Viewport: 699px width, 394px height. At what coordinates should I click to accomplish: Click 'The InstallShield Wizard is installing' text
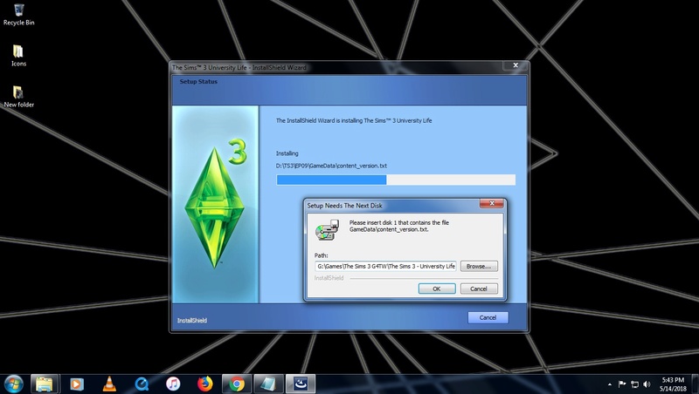pyautogui.click(x=354, y=120)
